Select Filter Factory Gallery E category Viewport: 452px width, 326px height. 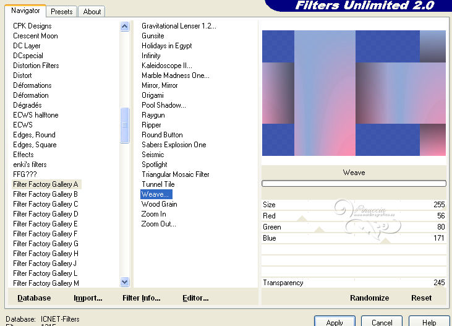45,223
